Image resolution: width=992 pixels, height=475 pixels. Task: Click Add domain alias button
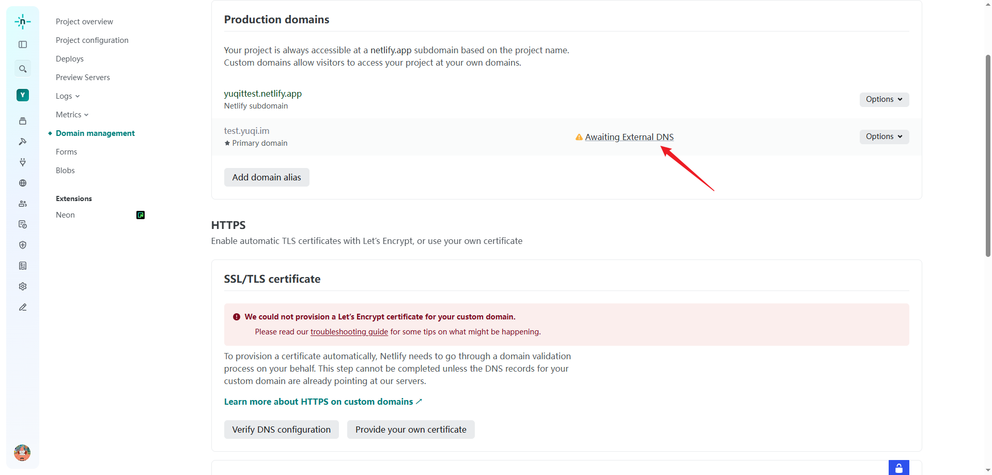click(x=267, y=177)
